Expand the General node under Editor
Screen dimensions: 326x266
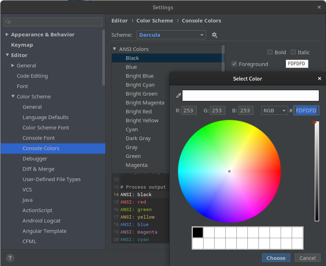[13, 65]
